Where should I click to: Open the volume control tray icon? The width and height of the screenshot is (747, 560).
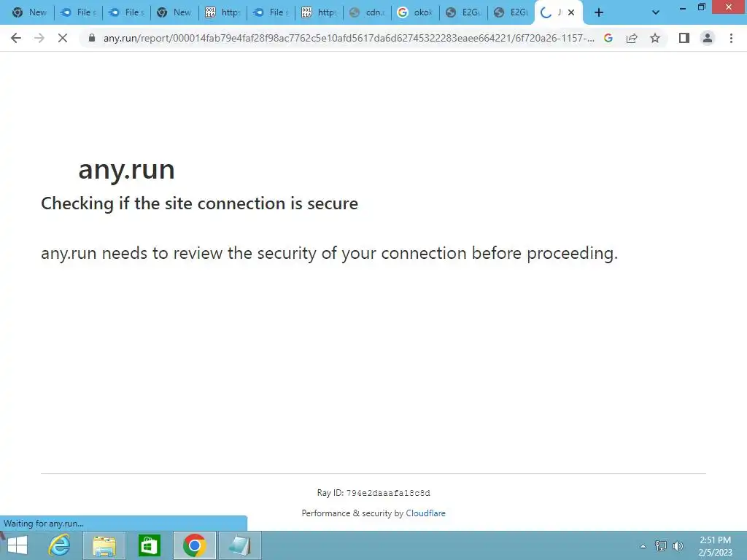(678, 545)
